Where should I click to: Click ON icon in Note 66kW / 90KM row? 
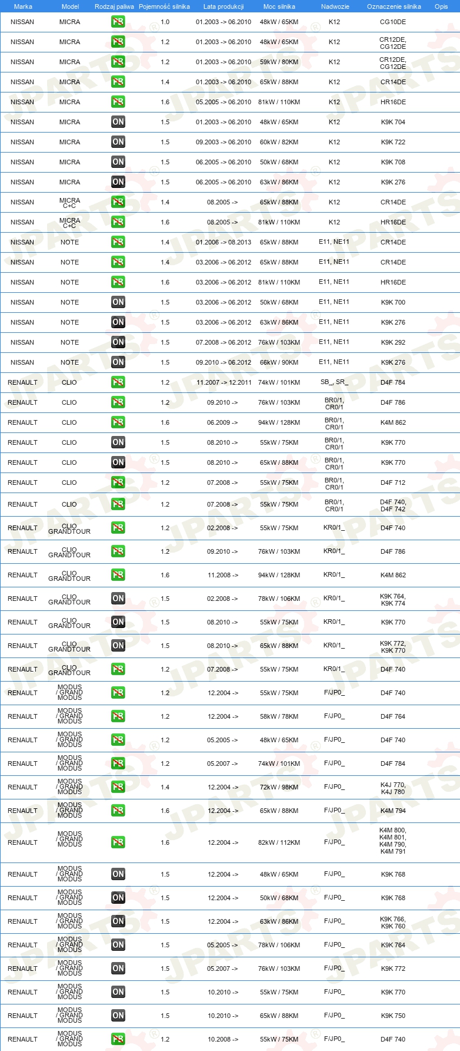pos(118,362)
